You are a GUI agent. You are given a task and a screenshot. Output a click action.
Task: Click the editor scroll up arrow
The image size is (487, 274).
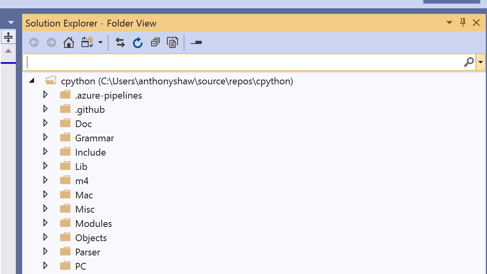[x=8, y=51]
